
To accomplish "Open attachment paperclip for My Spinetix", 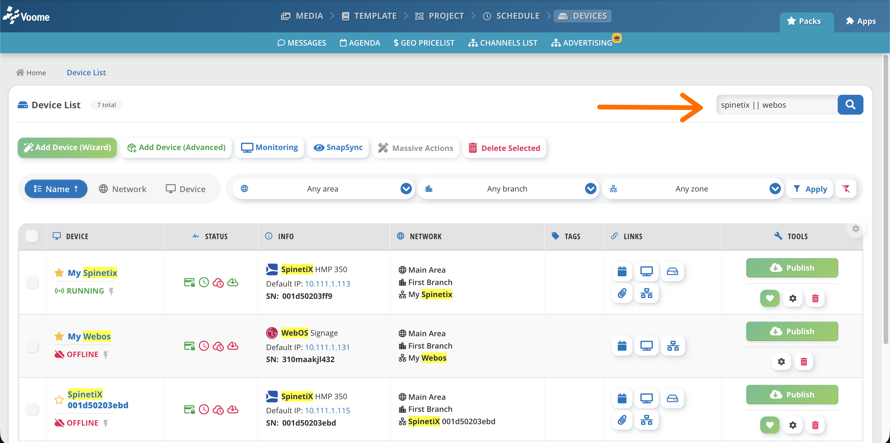I will (622, 294).
